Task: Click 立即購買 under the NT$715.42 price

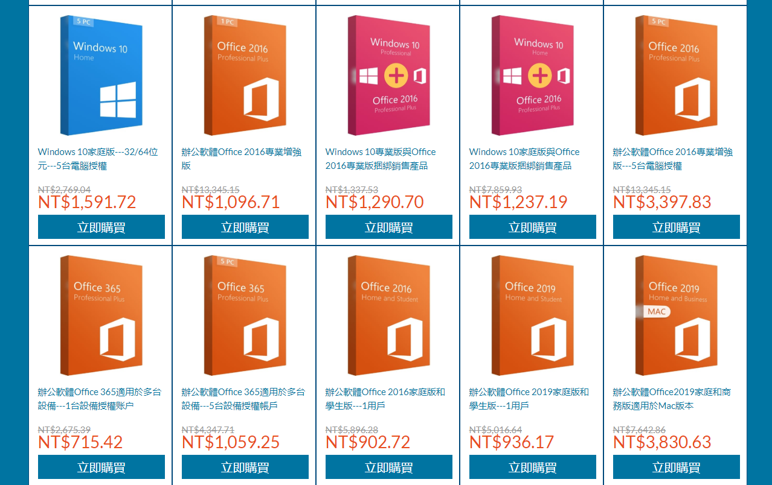Action: [101, 467]
